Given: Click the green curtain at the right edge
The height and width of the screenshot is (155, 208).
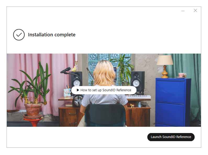Looking at the screenshot, I should (195, 86).
